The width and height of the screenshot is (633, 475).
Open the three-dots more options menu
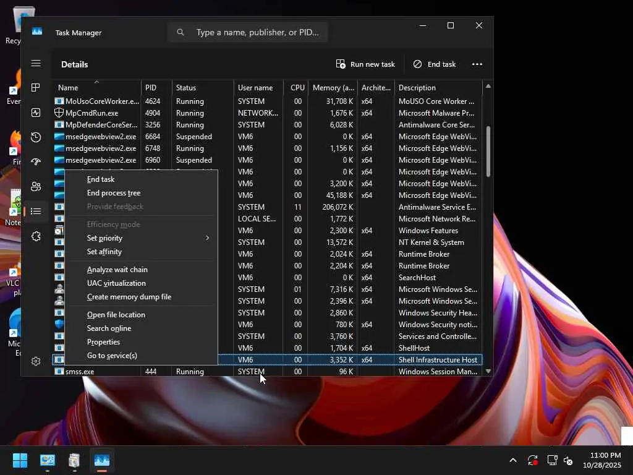click(x=477, y=64)
